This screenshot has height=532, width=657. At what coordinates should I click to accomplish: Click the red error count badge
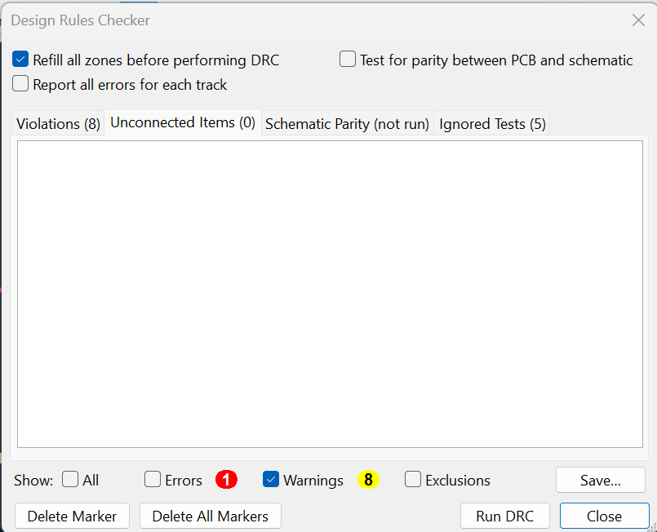226,480
